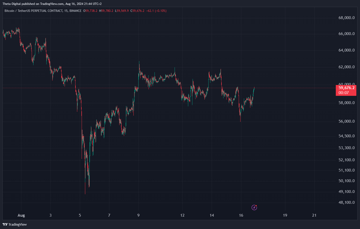Click the date label 21 on time axis
The image size is (360, 229).
pos(314,215)
